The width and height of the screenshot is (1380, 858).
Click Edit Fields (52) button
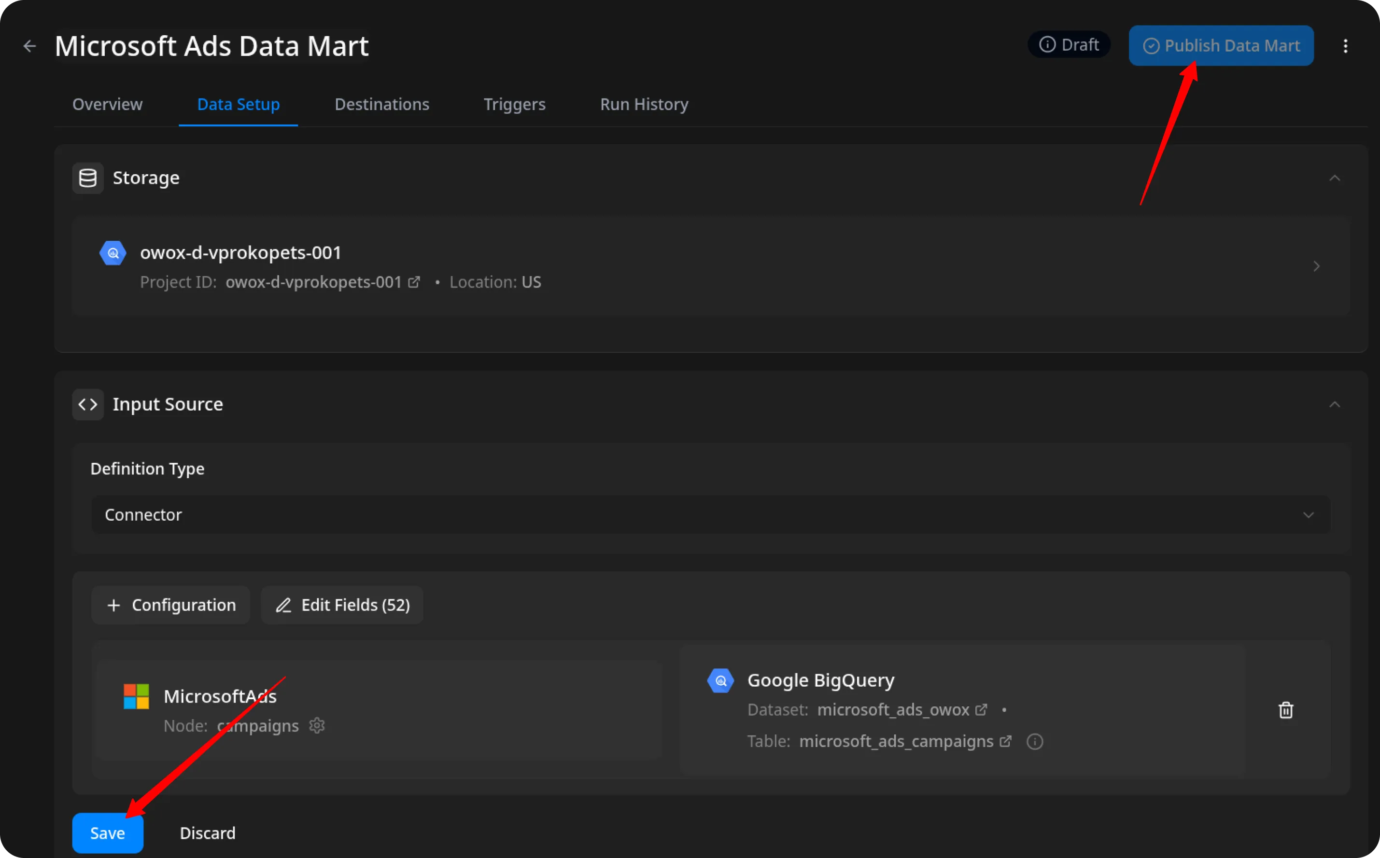point(342,605)
